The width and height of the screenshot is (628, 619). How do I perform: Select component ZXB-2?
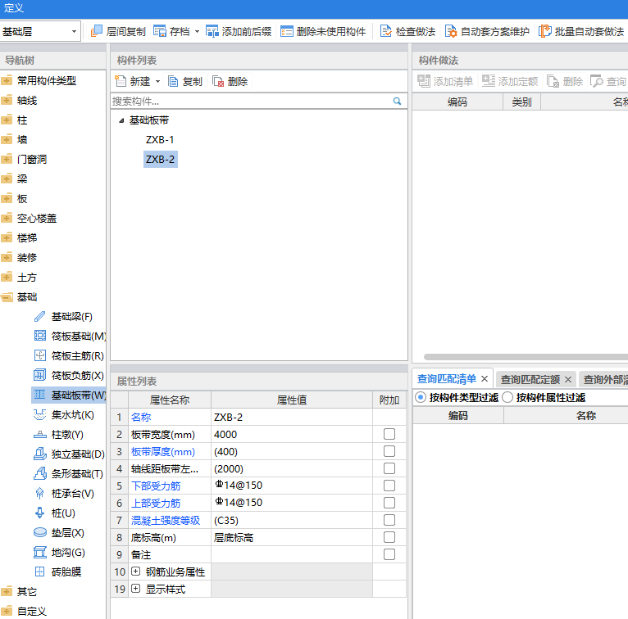[x=160, y=159]
